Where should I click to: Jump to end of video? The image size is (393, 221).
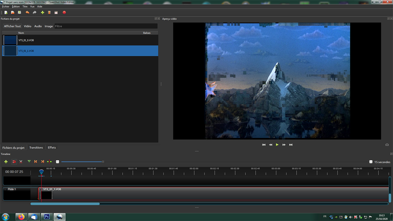(291, 145)
